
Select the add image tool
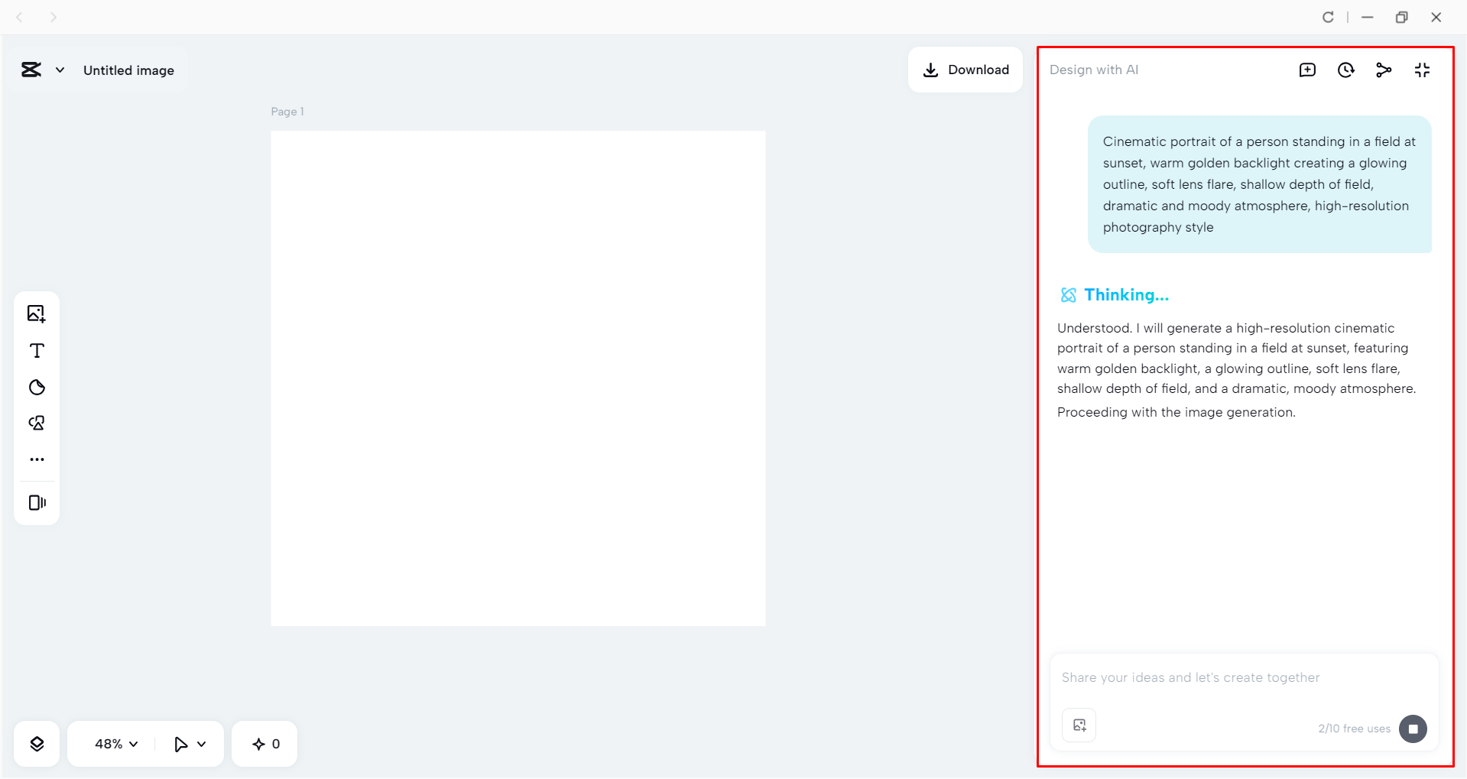tap(37, 313)
